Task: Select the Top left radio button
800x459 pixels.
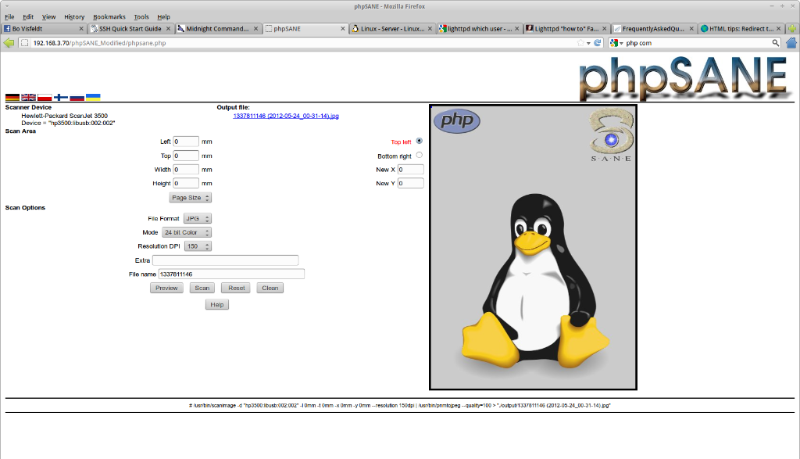Action: click(x=420, y=141)
